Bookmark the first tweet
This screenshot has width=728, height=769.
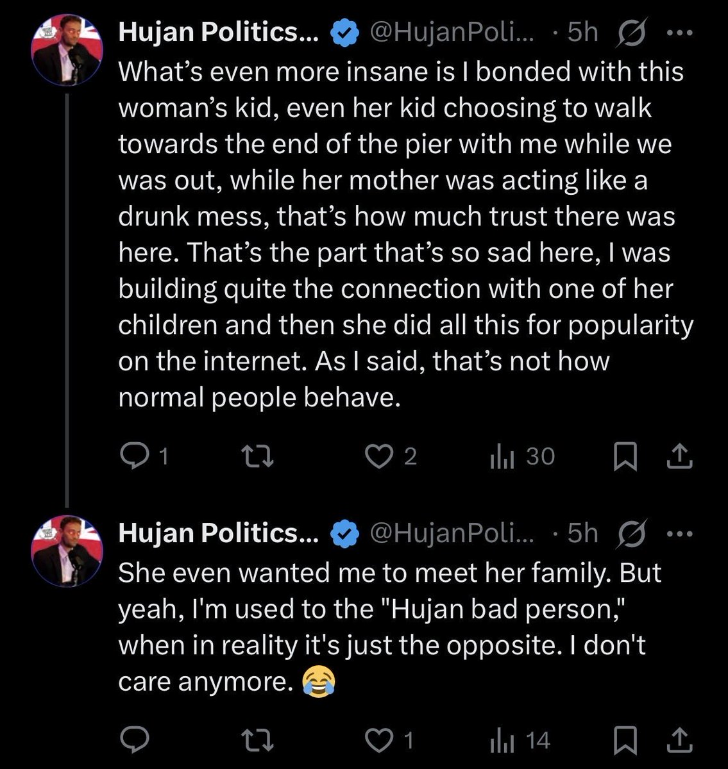tap(625, 457)
